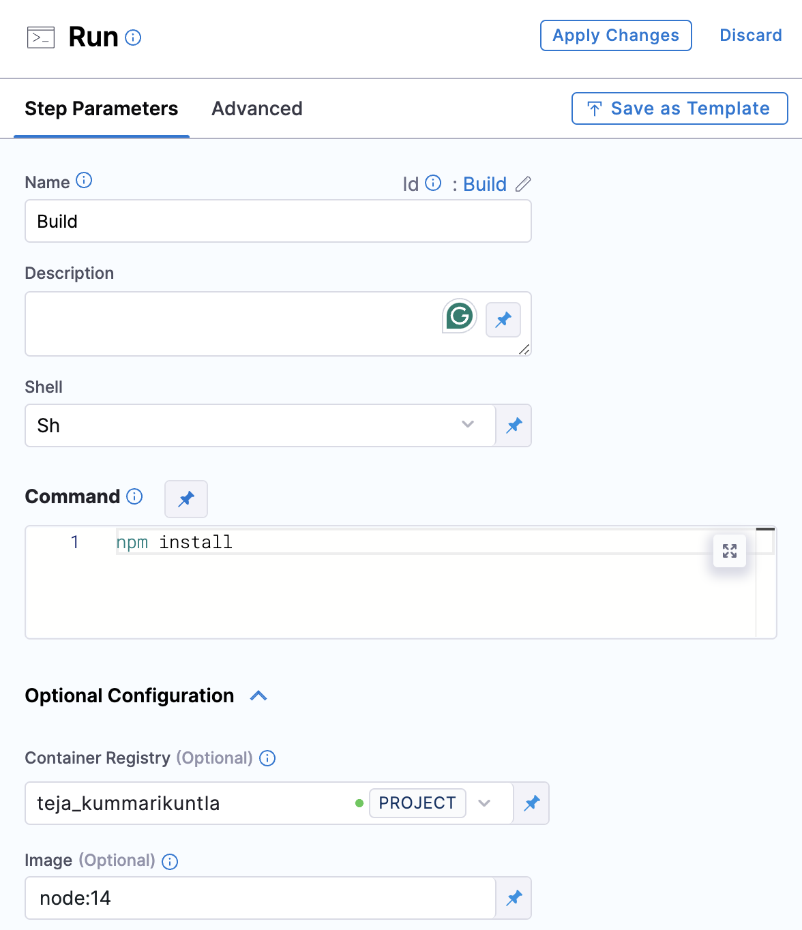Screen dimensions: 802x930
Task: Click the pin icon next to Command
Action: tap(186, 499)
